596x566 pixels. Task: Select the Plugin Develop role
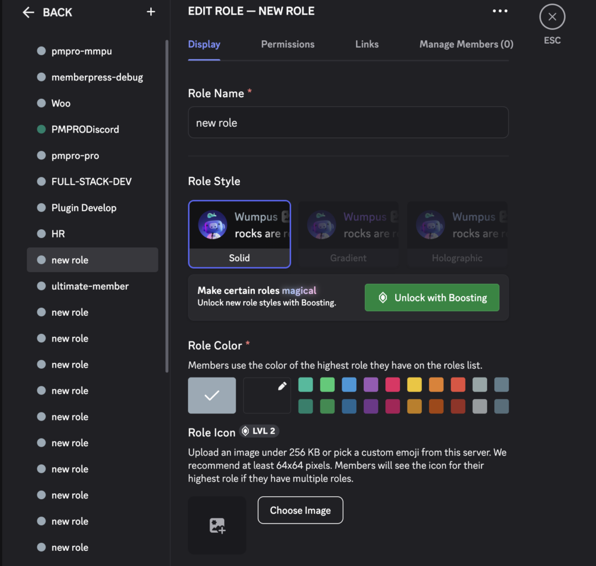pos(93,208)
